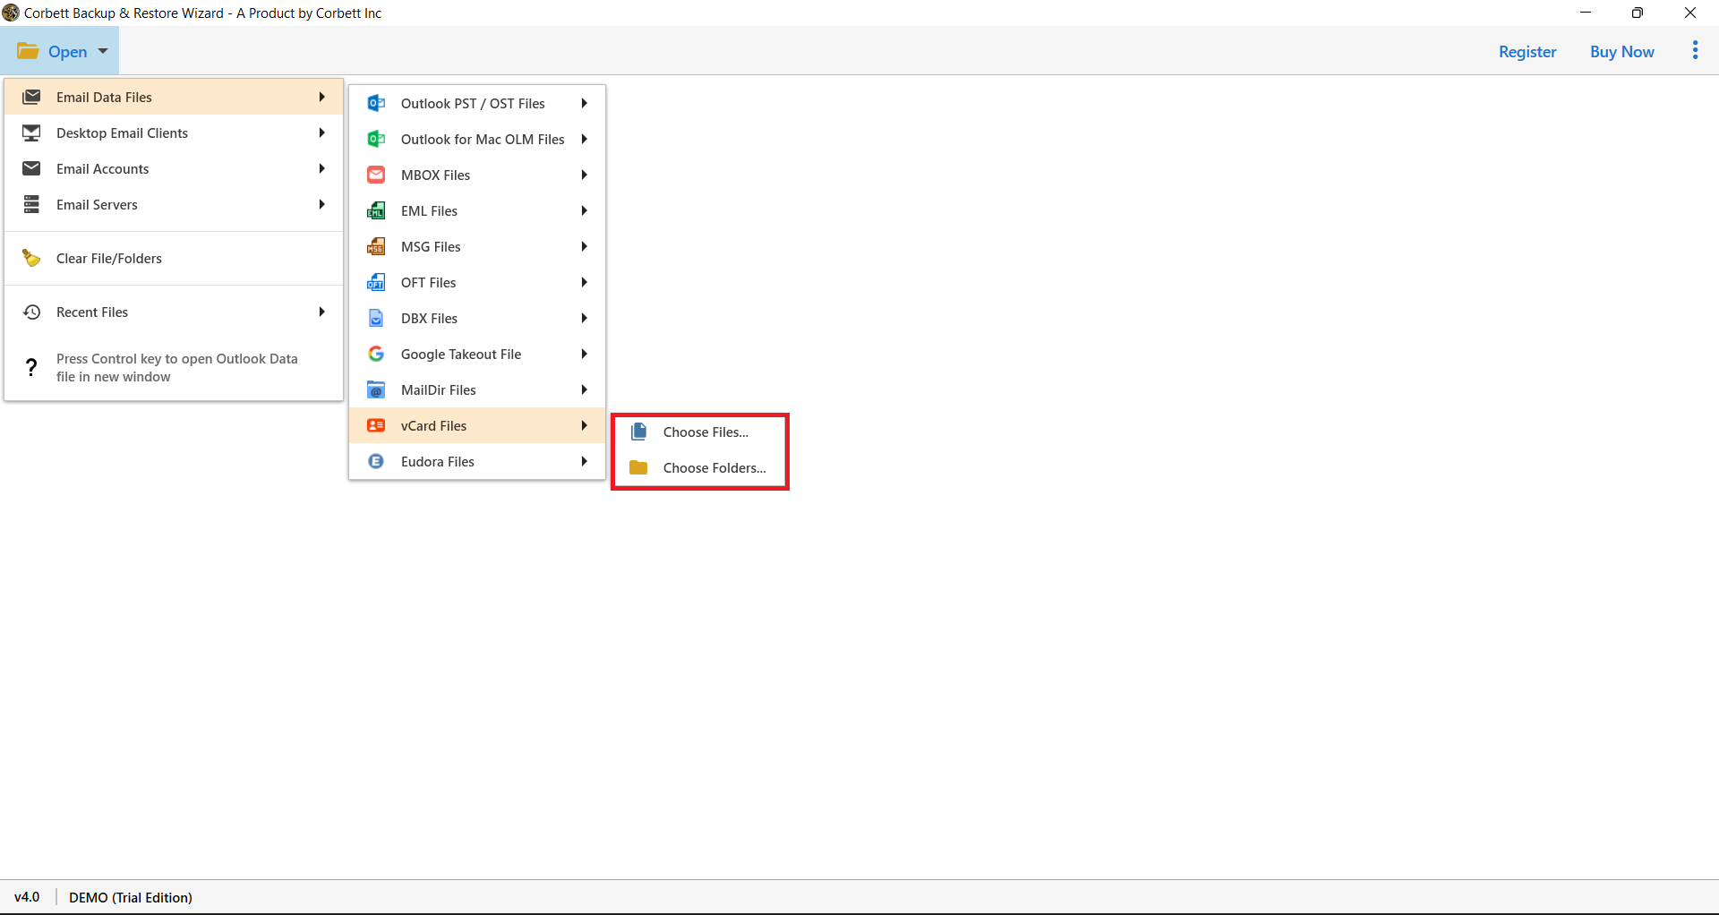Click the Eudora Files icon
Image resolution: width=1719 pixels, height=915 pixels.
pos(376,461)
